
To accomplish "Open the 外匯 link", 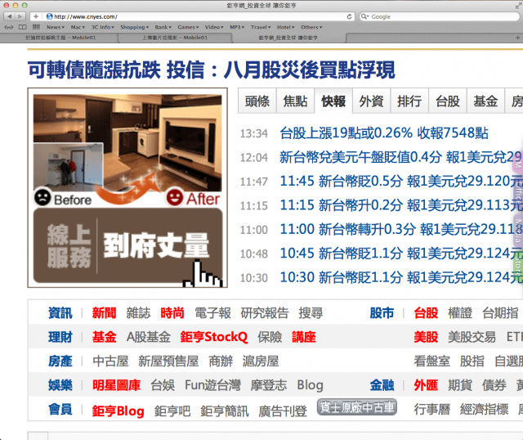I will 426,385.
